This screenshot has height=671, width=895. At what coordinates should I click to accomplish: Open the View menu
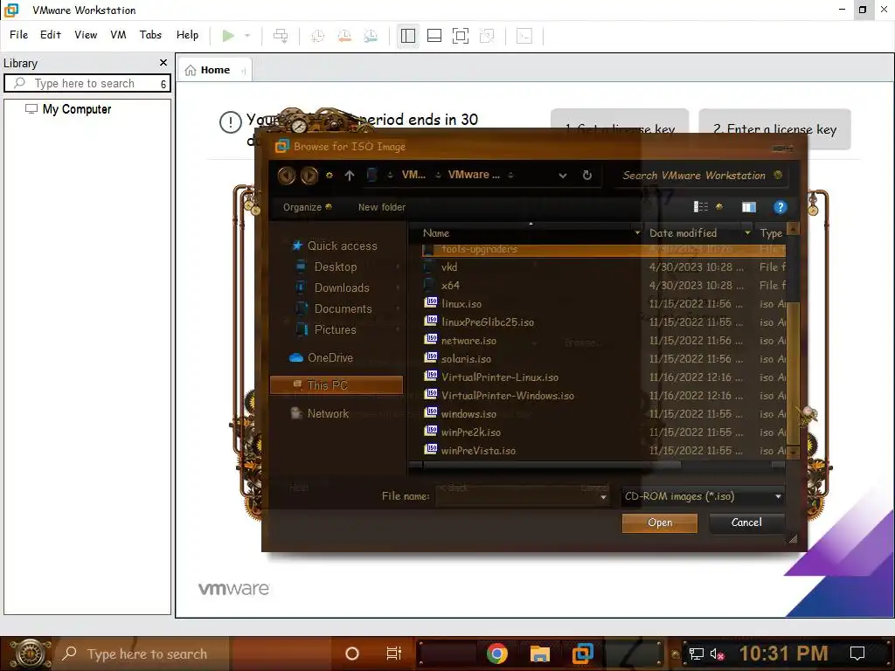point(86,35)
